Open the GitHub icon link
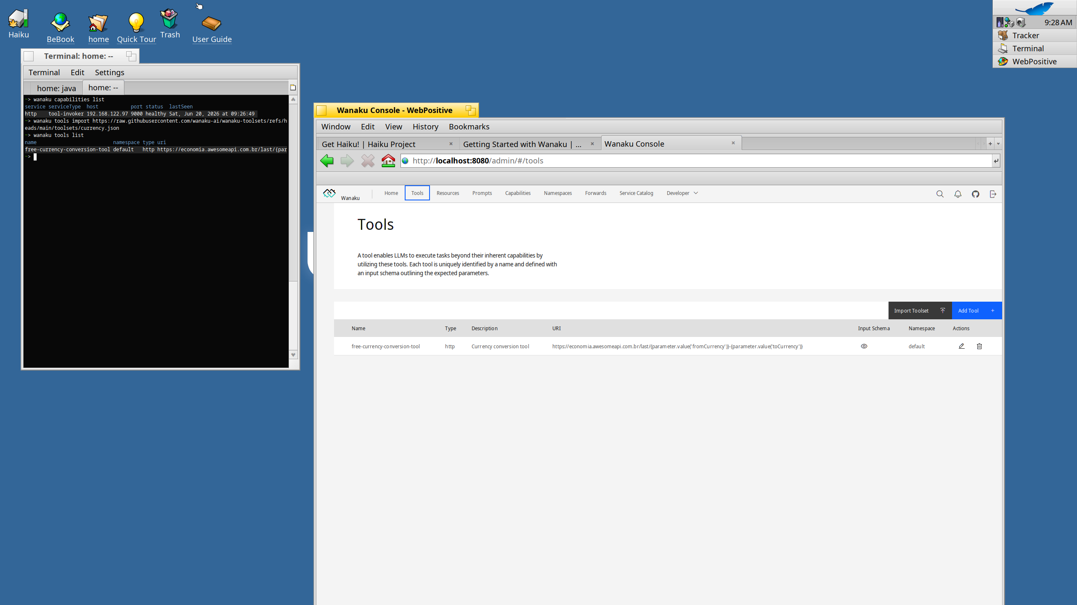Image resolution: width=1077 pixels, height=605 pixels. (975, 194)
